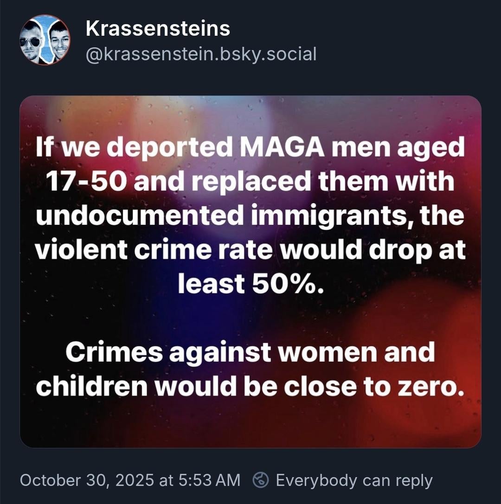Open the Krassensteins profile avatar
This screenshot has width=501, height=504.
(45, 39)
